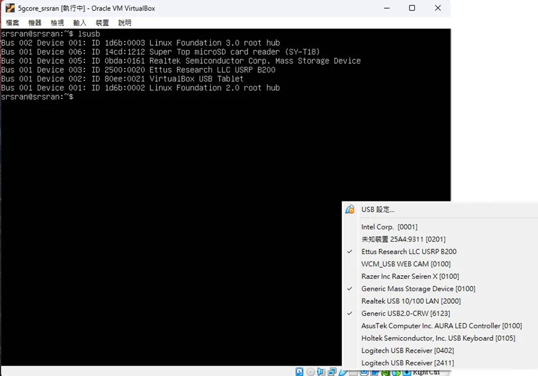Screen dimensions: 538x376
Task: Click the hard disk activity status icon
Action: tap(299, 372)
